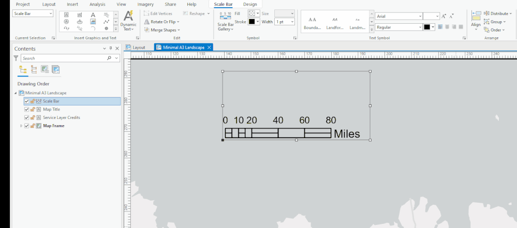Select the Boundary text symbol style
517x228 pixels.
coord(313,22)
